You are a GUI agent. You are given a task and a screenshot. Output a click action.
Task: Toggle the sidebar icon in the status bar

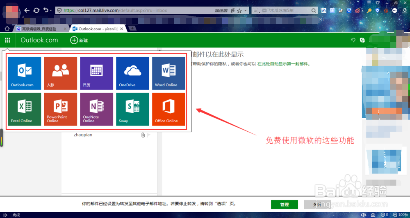pyautogui.click(x=5, y=215)
